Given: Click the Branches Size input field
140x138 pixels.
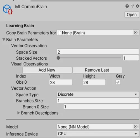Looking at the screenshot, I should (98, 101).
